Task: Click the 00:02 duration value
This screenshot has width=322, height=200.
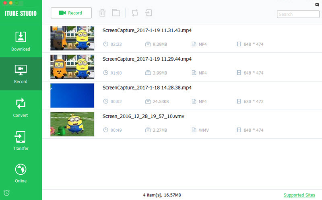Action: 116,102
